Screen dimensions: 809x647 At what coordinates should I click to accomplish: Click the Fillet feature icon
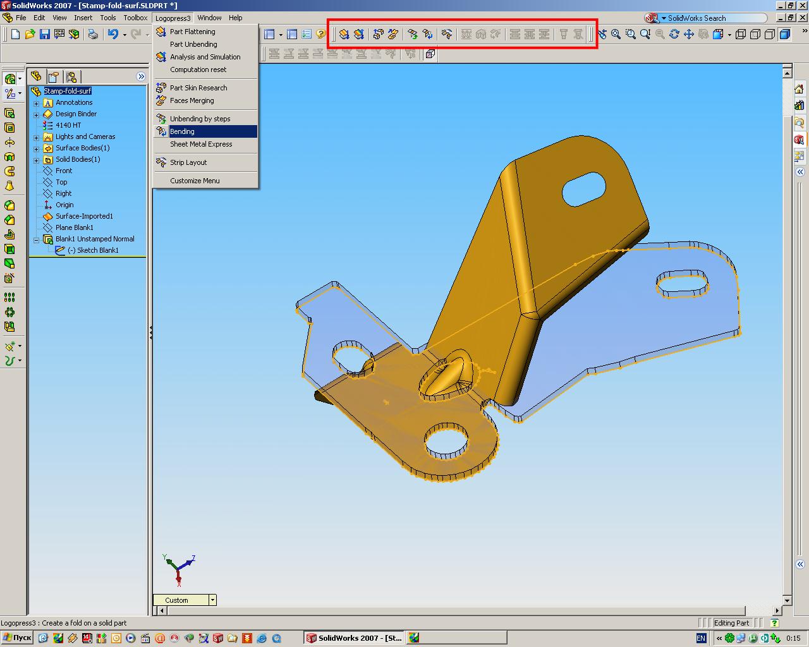point(9,205)
